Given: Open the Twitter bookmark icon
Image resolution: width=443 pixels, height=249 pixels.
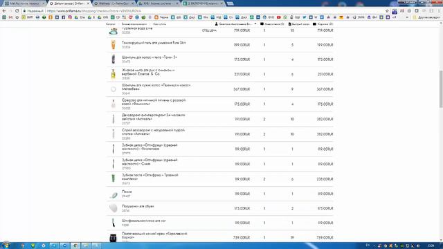Looking at the screenshot, I should [305, 17].
